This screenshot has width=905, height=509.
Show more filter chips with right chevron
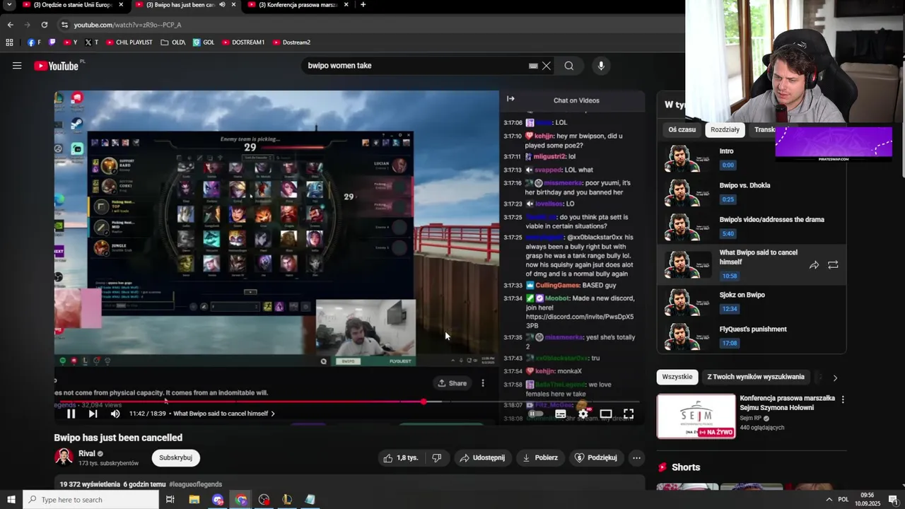(x=835, y=378)
